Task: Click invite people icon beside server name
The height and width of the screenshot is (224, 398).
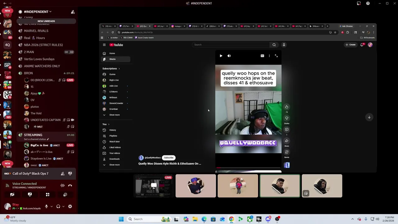Action: (73, 12)
